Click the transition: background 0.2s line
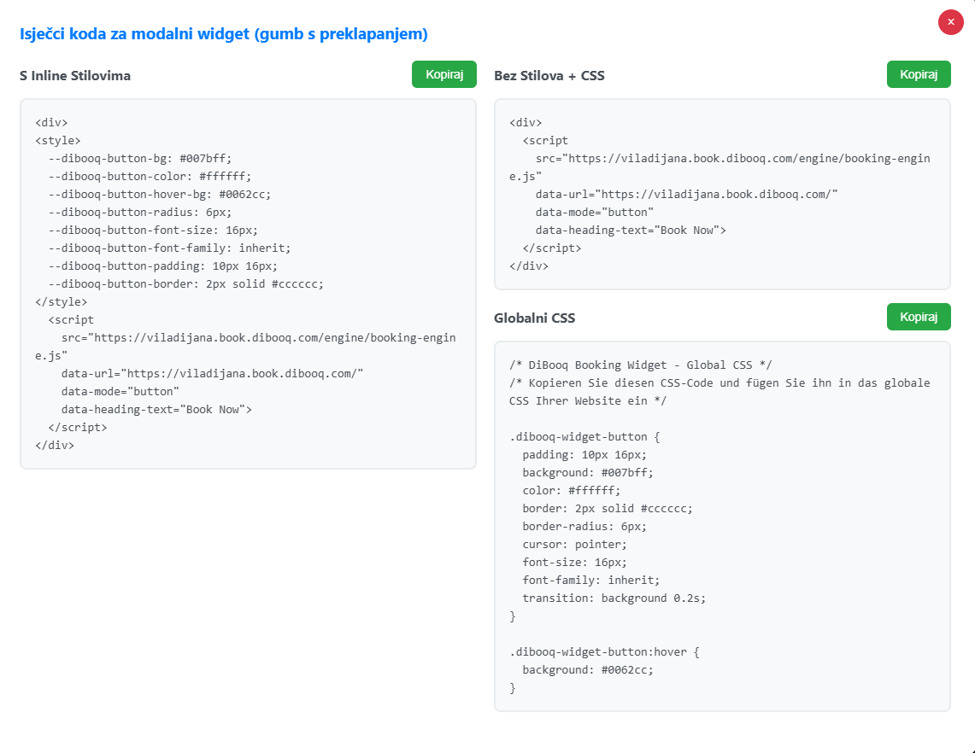 [x=614, y=598]
